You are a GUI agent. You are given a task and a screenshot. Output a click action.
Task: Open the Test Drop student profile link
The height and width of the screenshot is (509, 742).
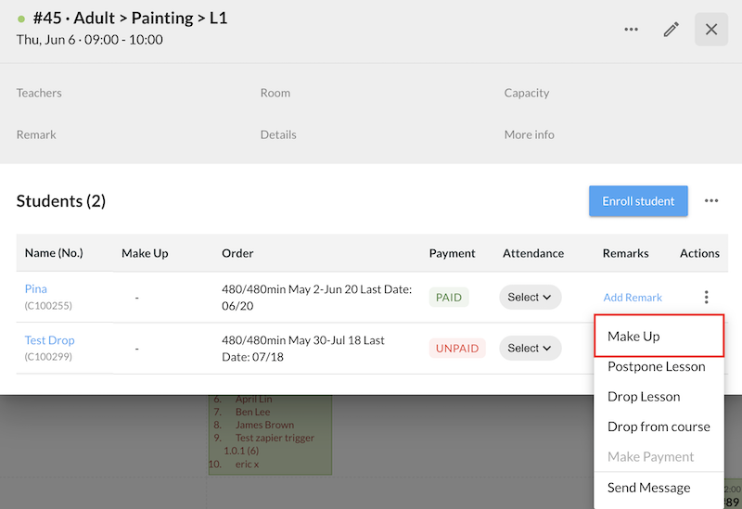click(49, 340)
